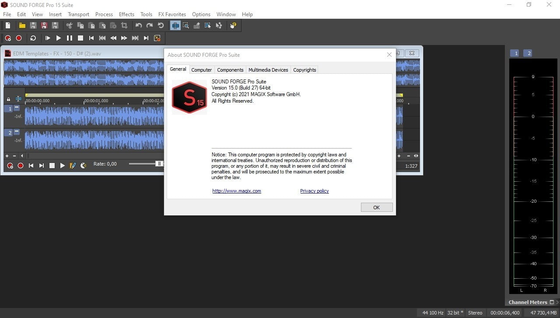The height and width of the screenshot is (318, 560).
Task: Click the Cut scissors icon
Action: click(69, 26)
